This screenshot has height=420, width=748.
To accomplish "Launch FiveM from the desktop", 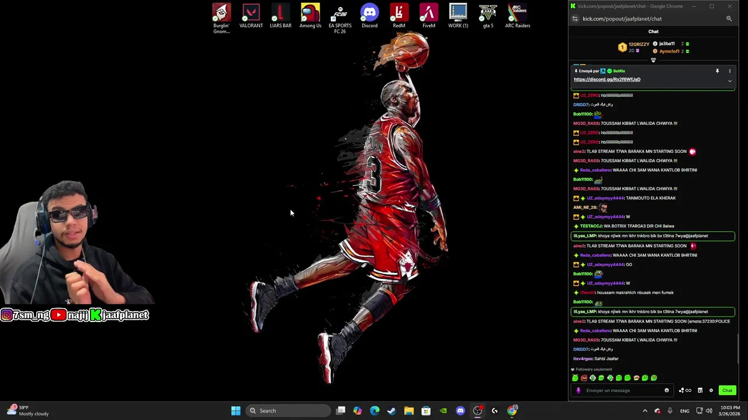I will point(429,16).
